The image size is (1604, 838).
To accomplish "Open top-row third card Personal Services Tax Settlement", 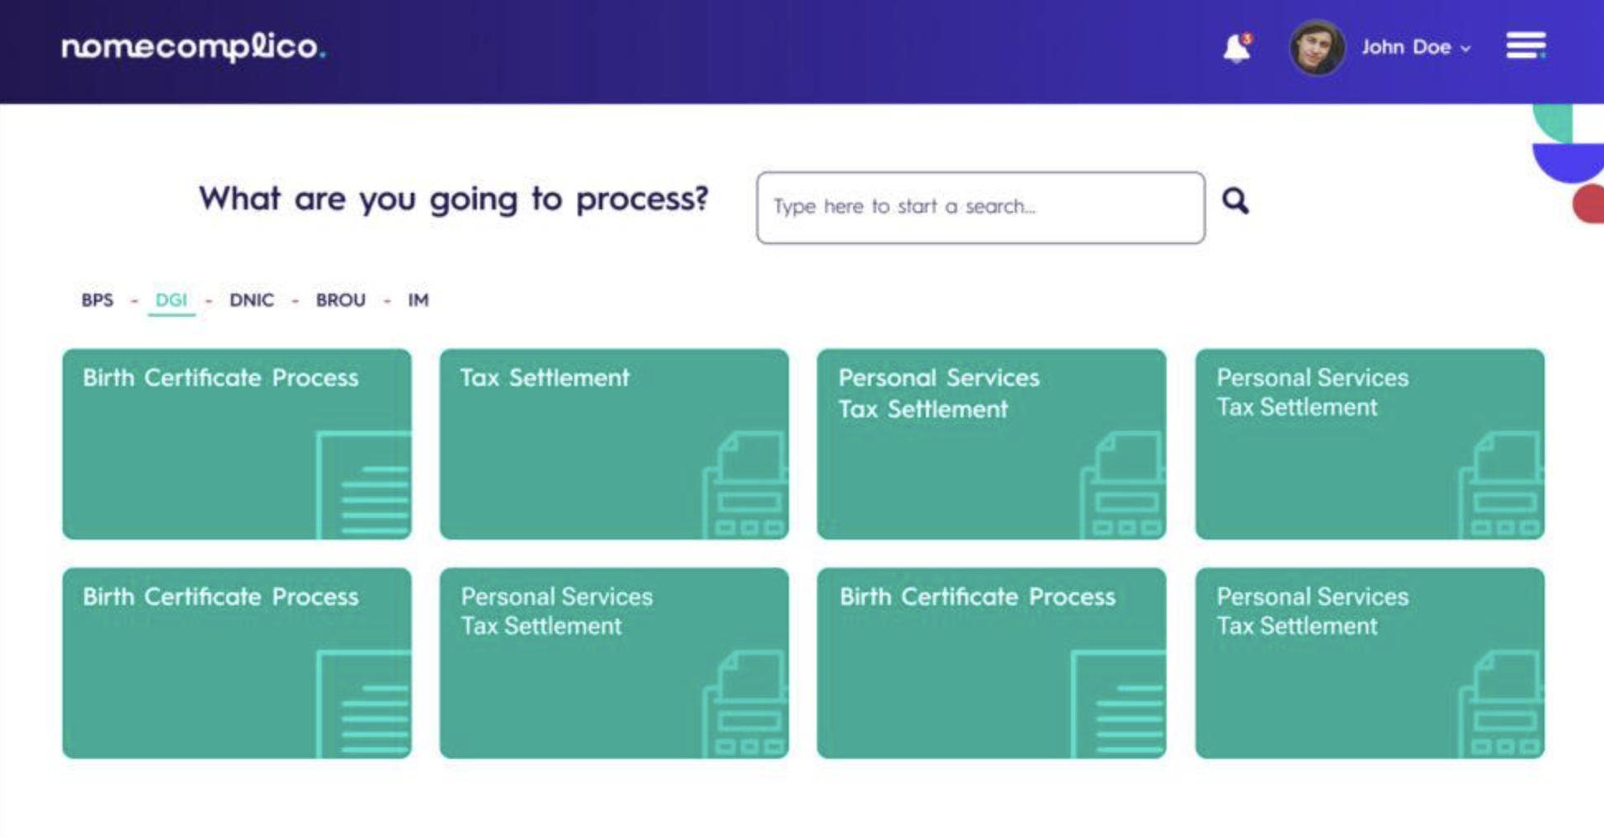I will pos(991,444).
